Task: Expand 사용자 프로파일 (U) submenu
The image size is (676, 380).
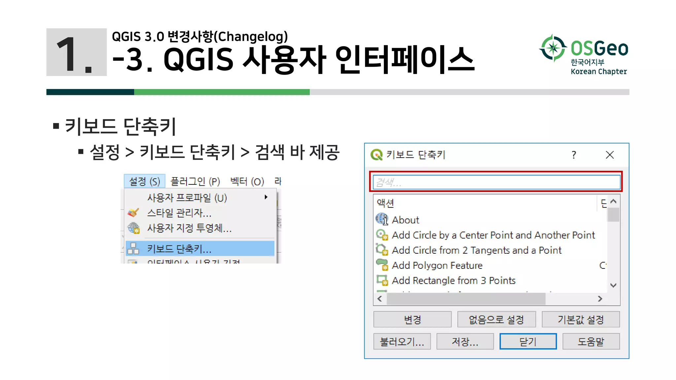Action: coord(200,198)
